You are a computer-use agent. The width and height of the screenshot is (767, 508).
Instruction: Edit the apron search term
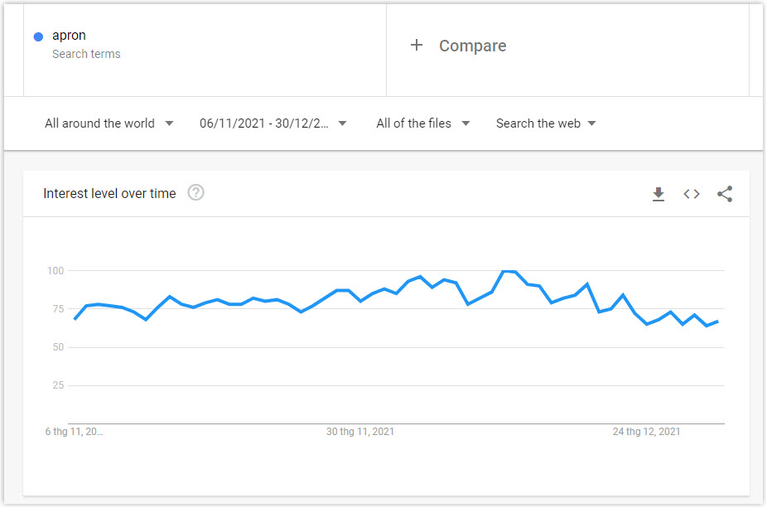69,36
